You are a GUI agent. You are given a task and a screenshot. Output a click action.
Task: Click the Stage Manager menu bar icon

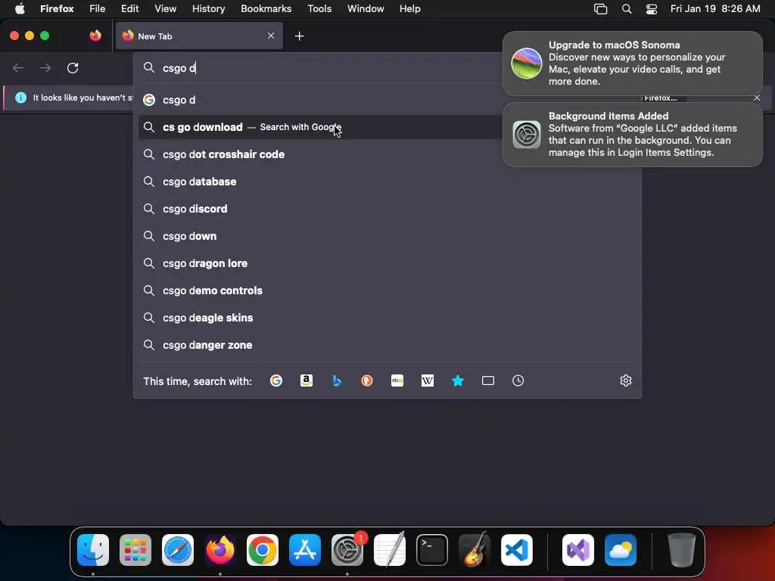[x=600, y=8]
